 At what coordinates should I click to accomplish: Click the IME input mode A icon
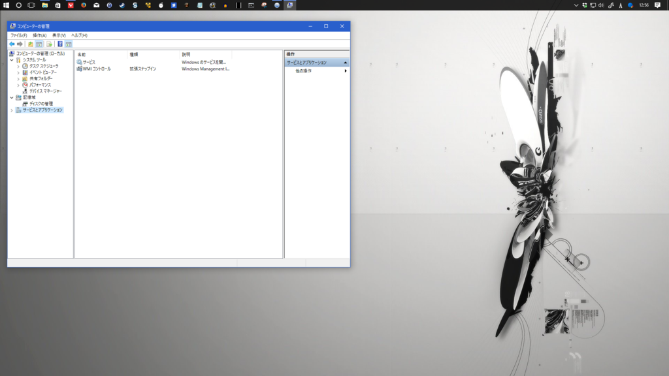click(x=621, y=5)
